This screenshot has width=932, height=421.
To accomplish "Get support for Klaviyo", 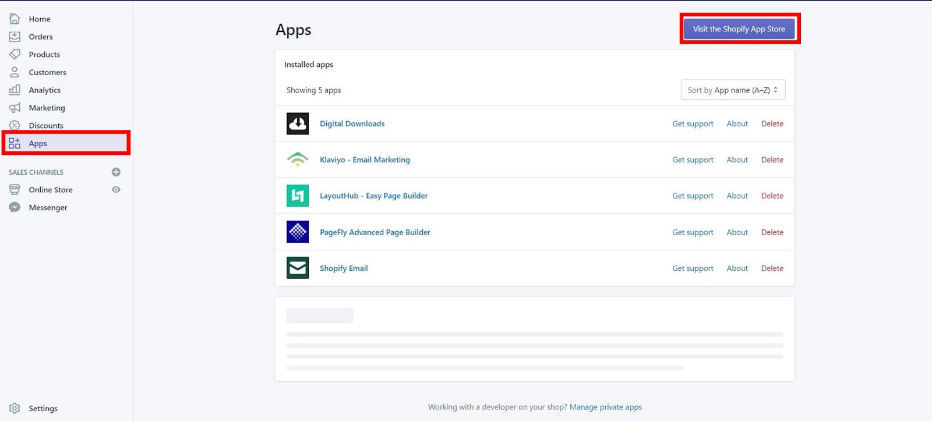I will tap(693, 160).
